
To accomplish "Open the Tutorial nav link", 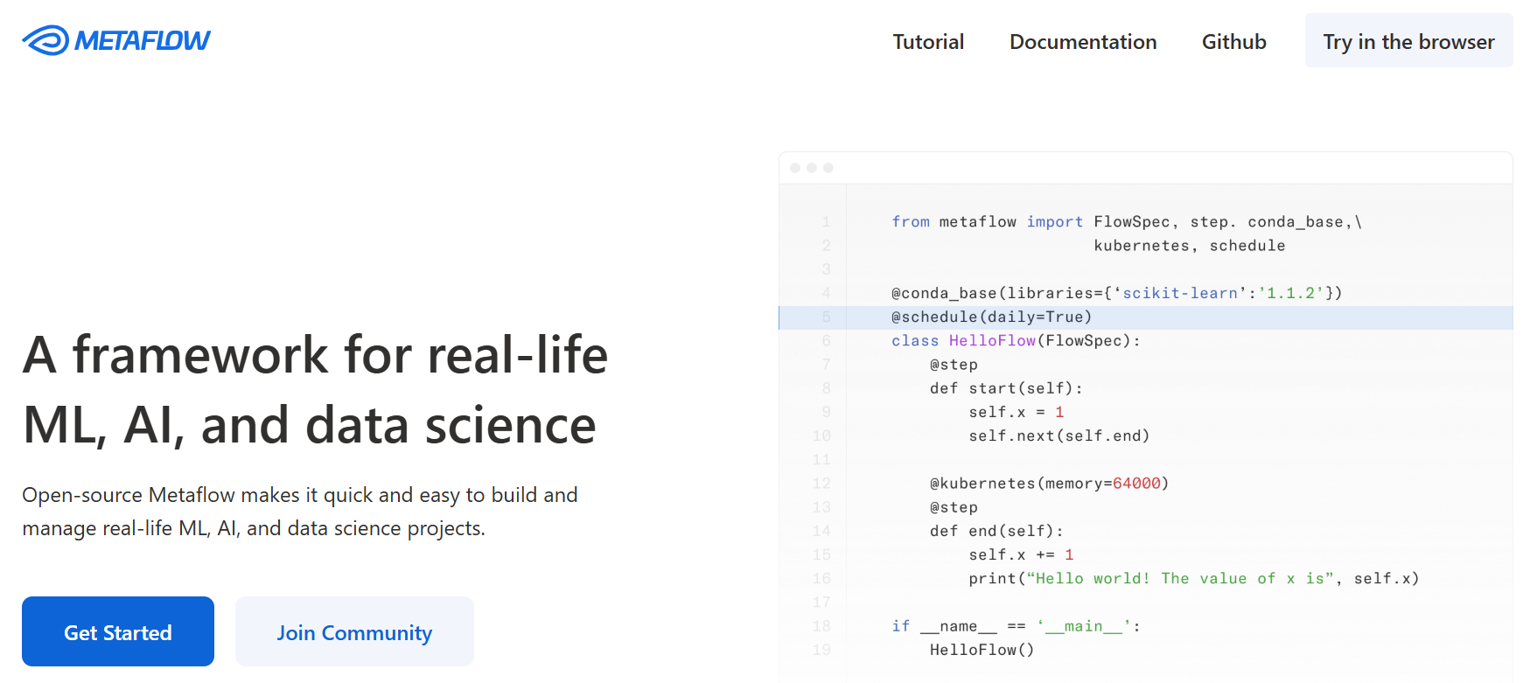I will (927, 42).
